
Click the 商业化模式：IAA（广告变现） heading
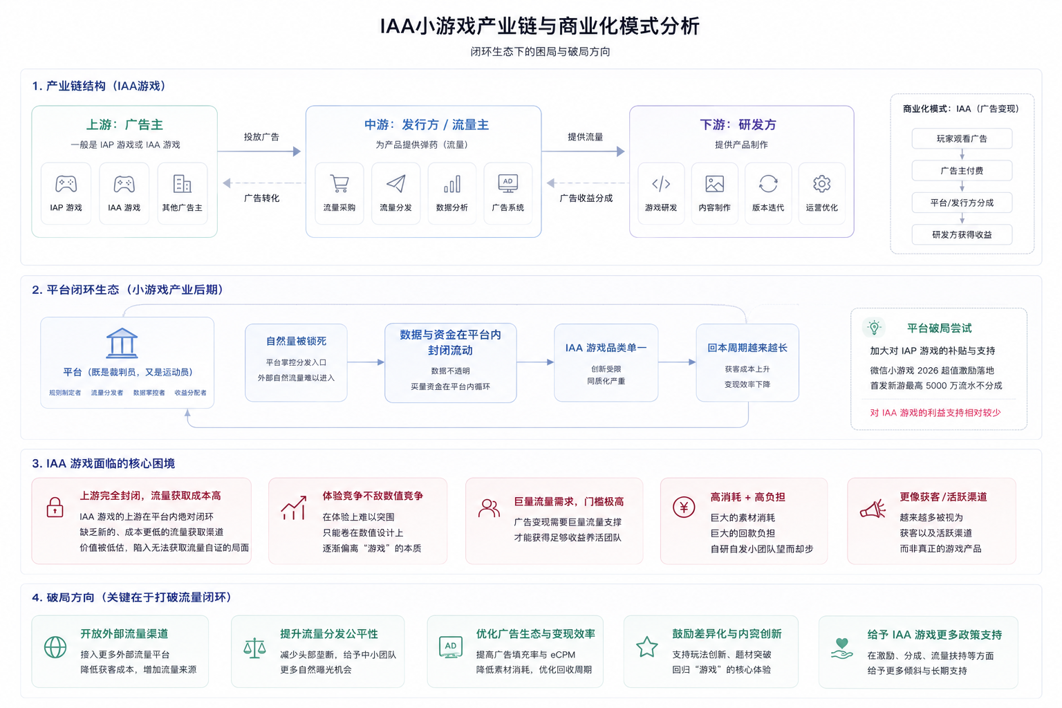[x=962, y=109]
